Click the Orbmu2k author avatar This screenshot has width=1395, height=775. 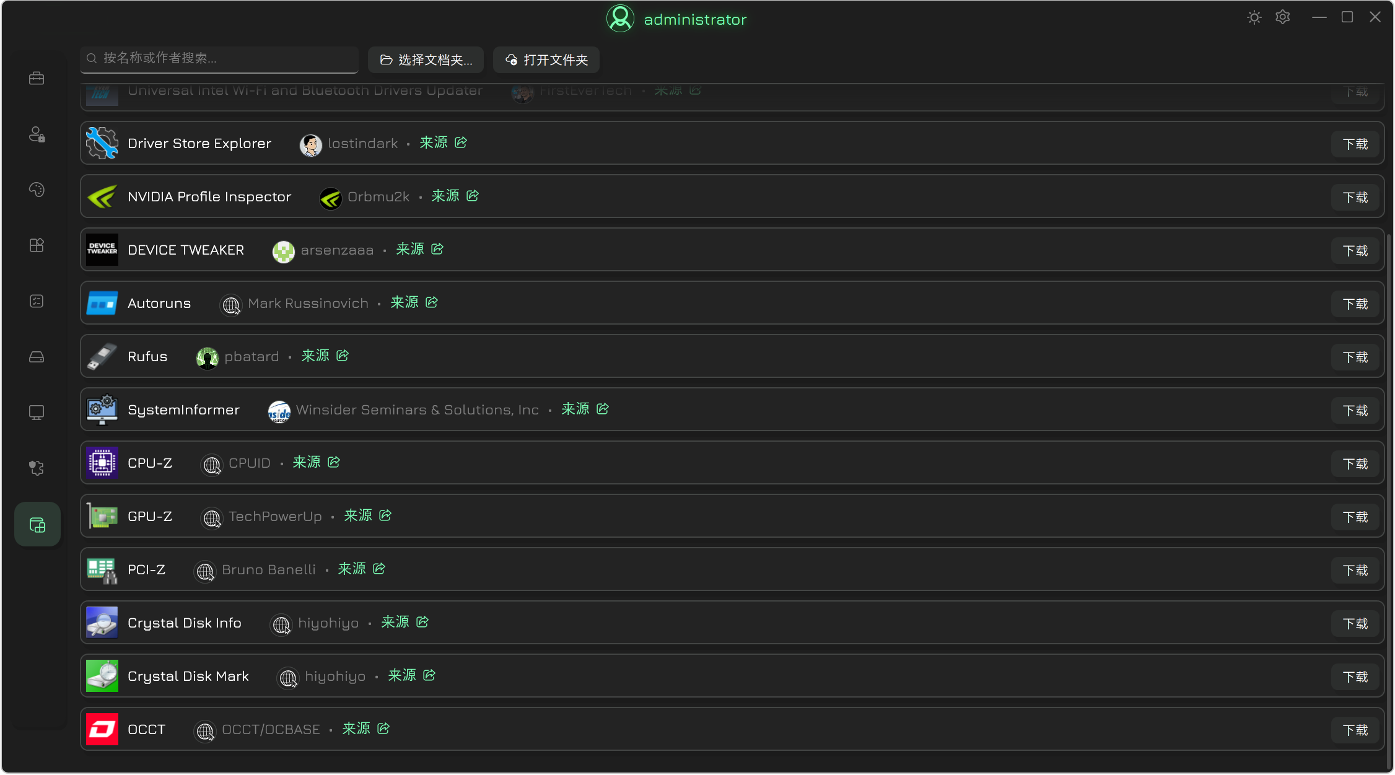pyautogui.click(x=331, y=198)
